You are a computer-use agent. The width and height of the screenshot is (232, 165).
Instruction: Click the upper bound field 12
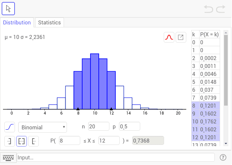pos(109,141)
